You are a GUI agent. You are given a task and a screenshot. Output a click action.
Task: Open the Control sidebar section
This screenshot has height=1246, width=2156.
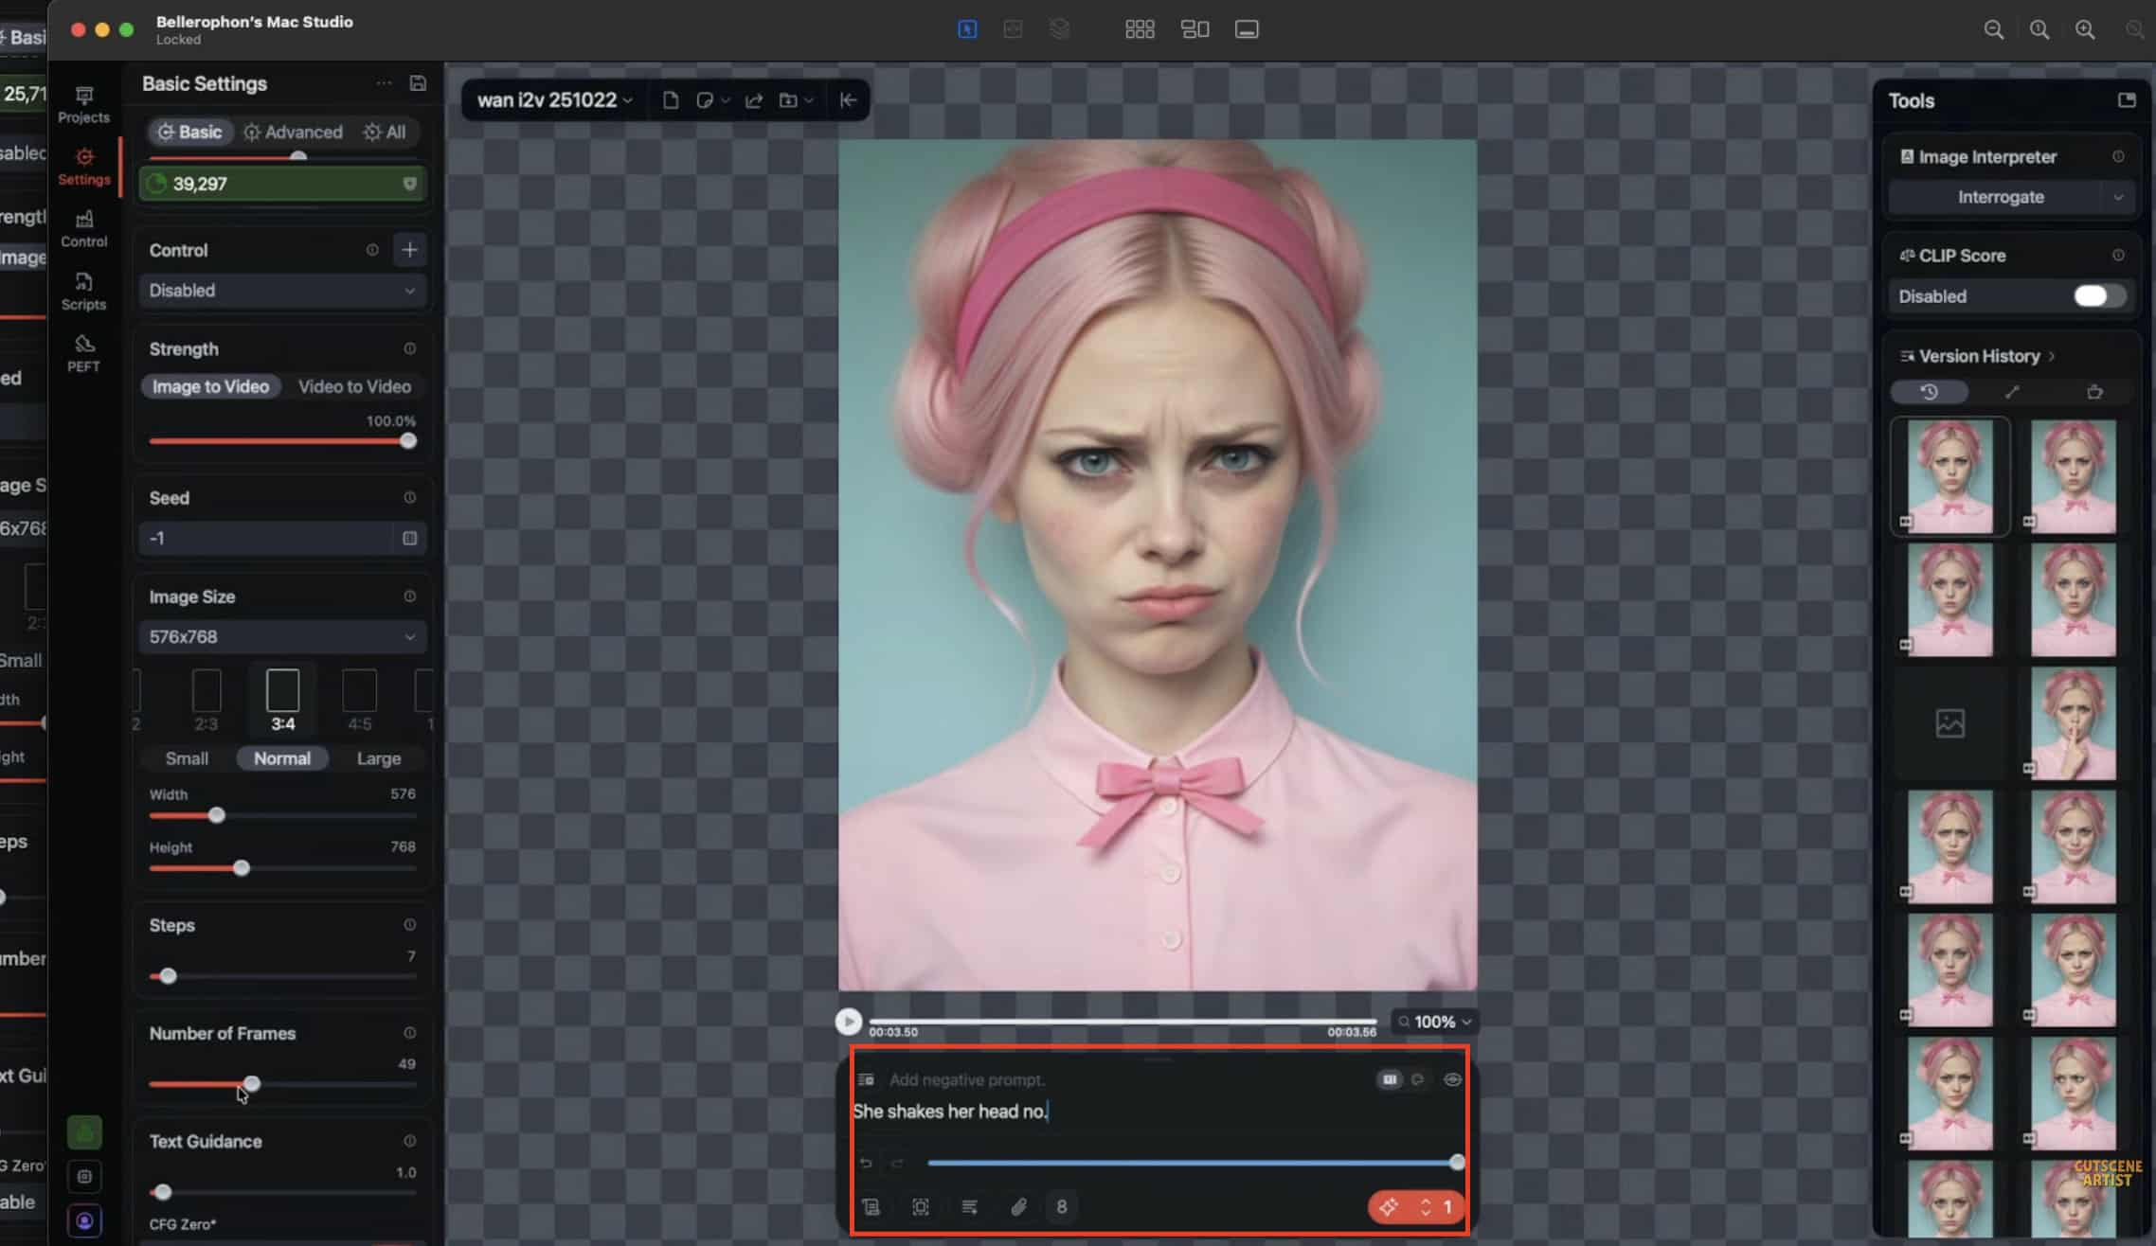[x=83, y=229]
